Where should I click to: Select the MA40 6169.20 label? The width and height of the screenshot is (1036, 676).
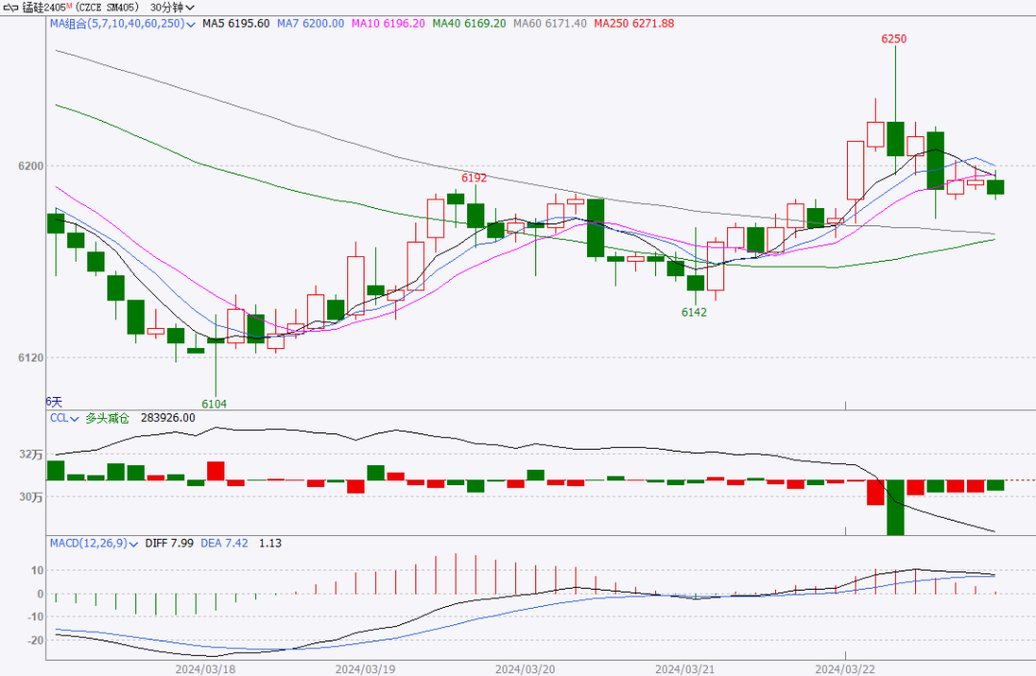pyautogui.click(x=469, y=24)
